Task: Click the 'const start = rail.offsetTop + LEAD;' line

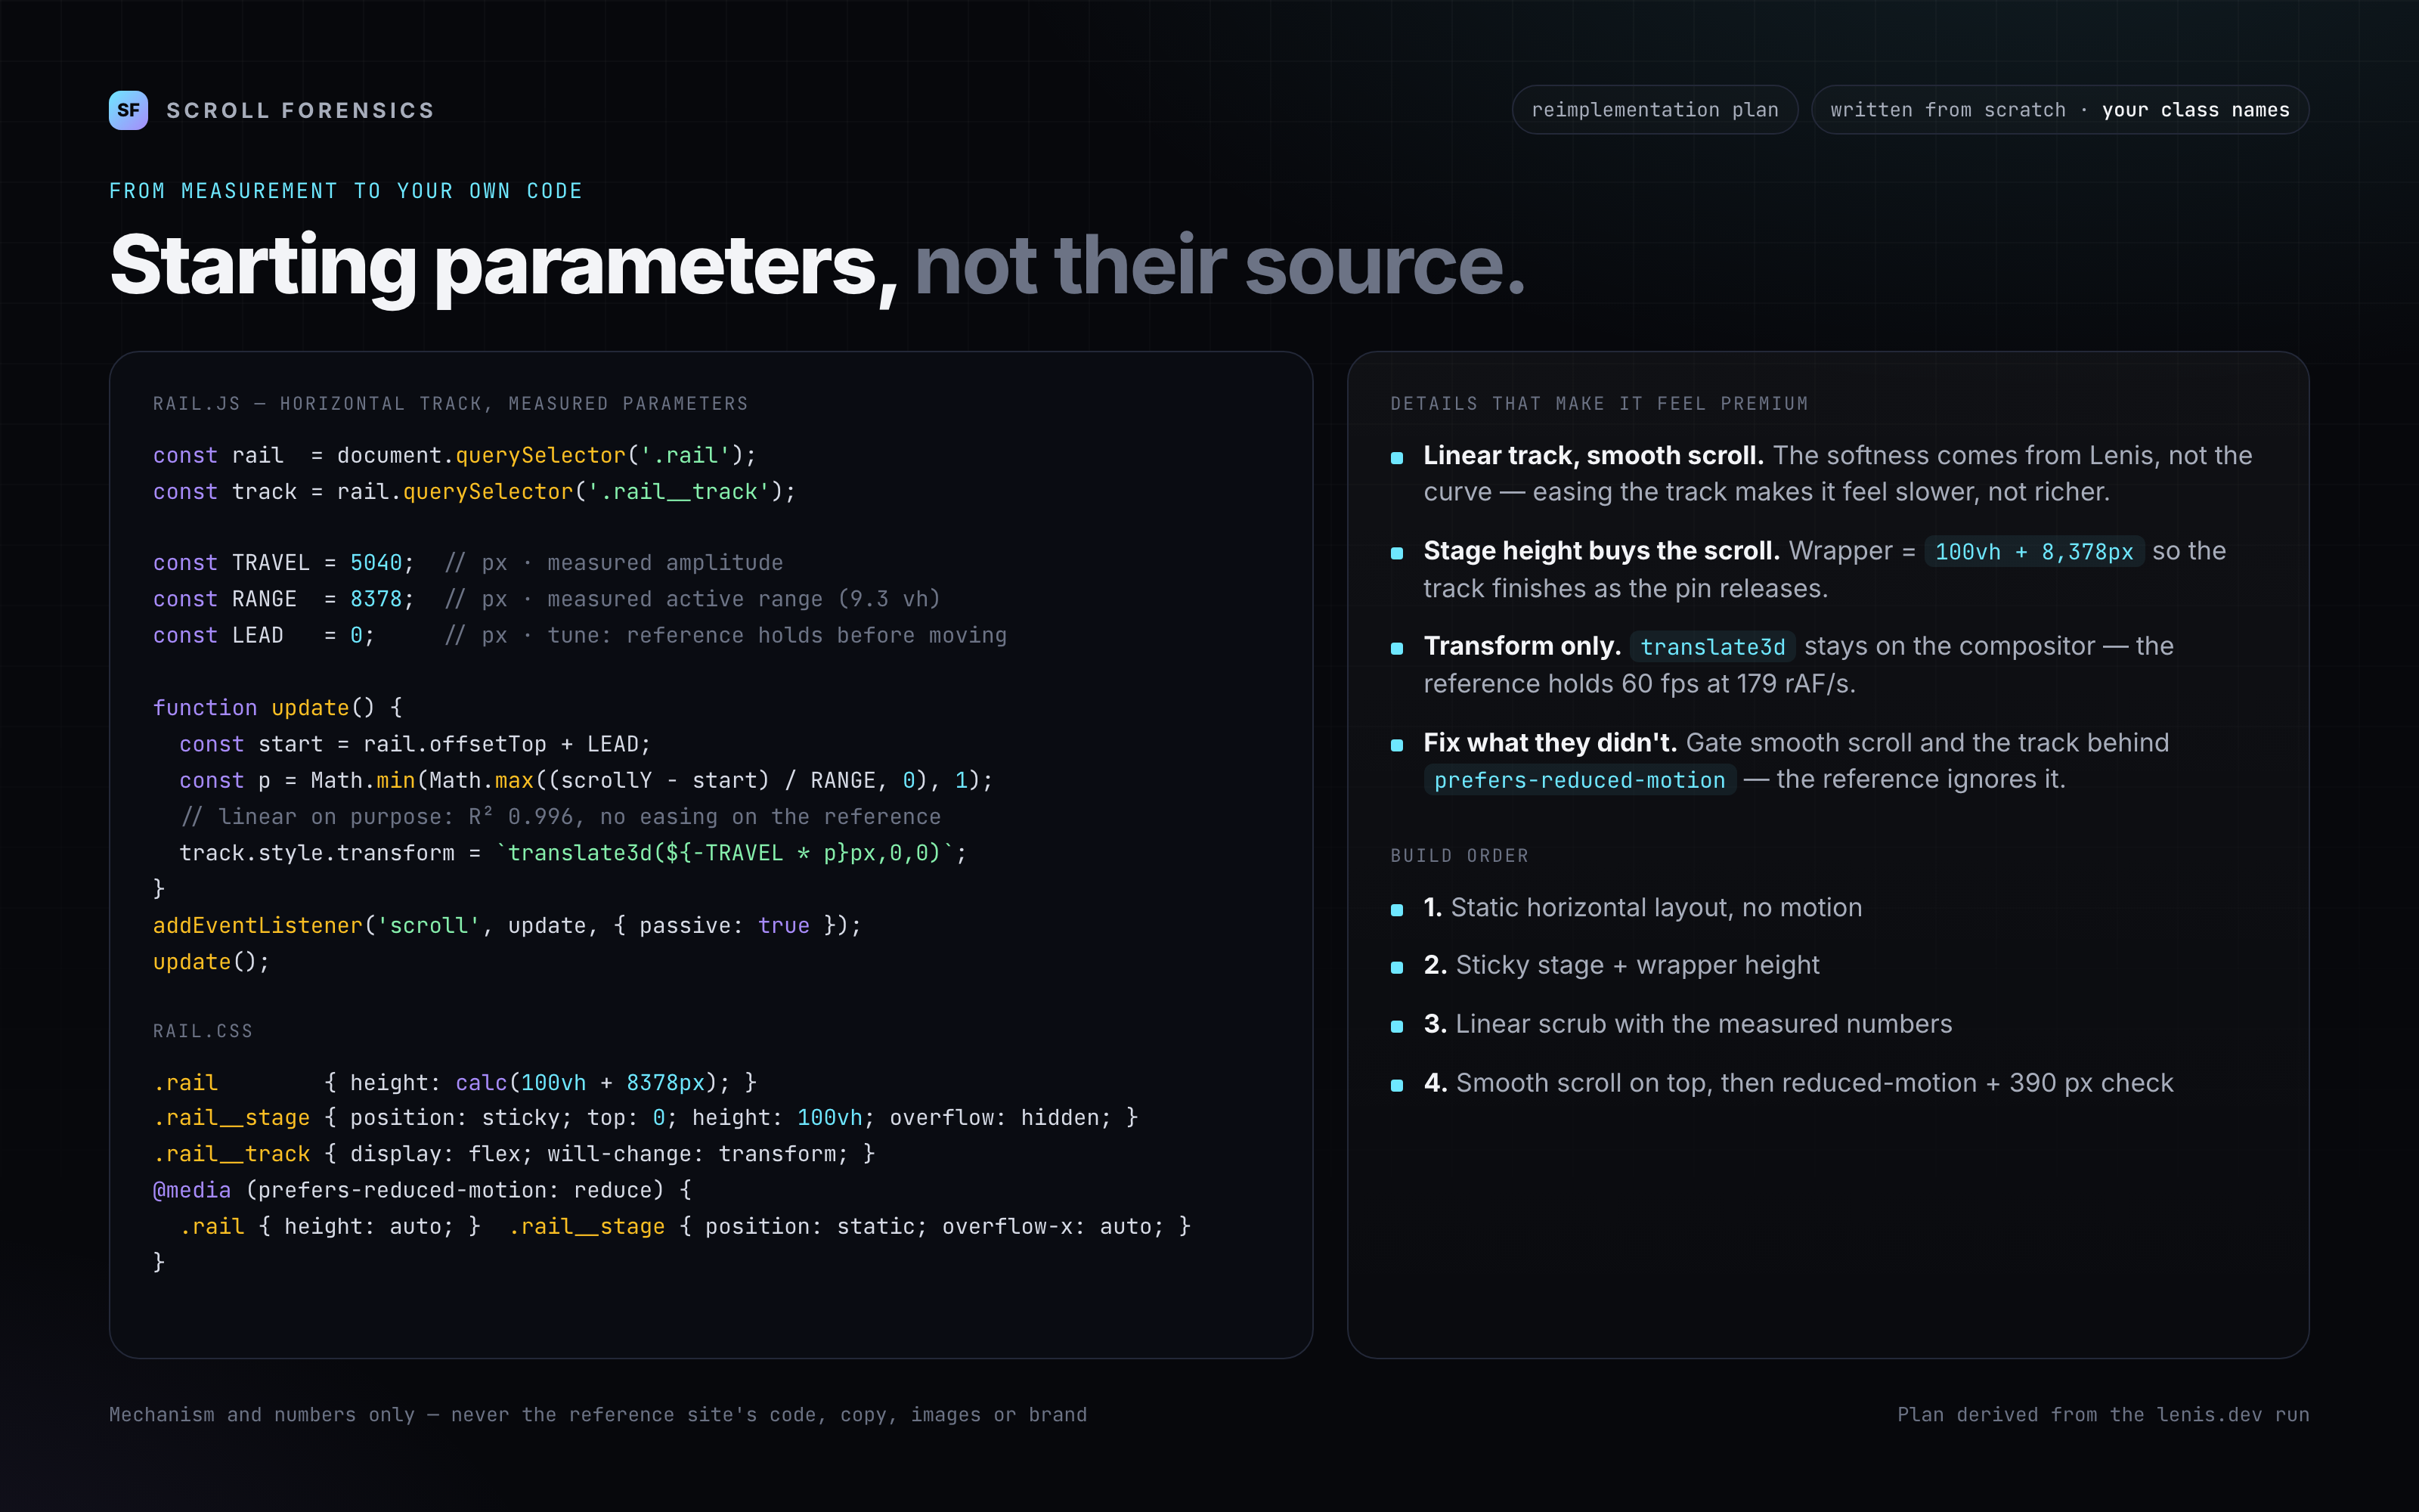Action: click(415, 744)
